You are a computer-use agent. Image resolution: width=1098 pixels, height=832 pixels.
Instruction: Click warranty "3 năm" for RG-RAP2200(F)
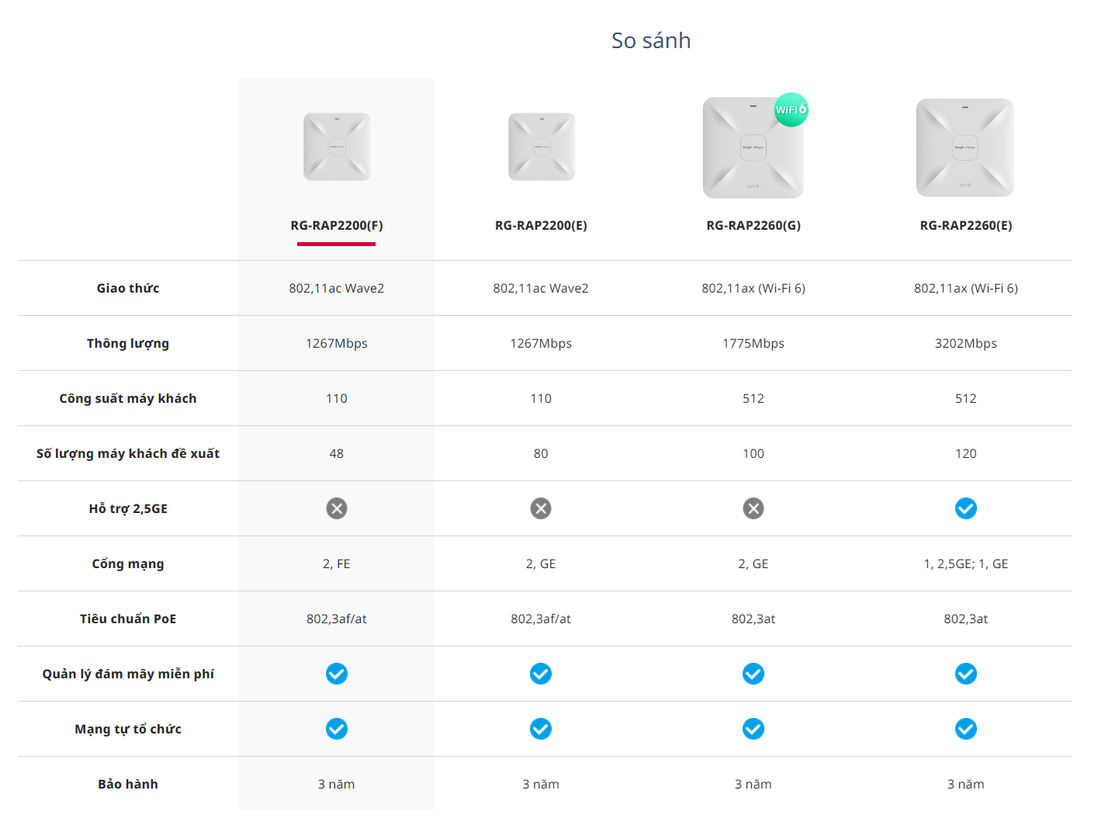337,784
